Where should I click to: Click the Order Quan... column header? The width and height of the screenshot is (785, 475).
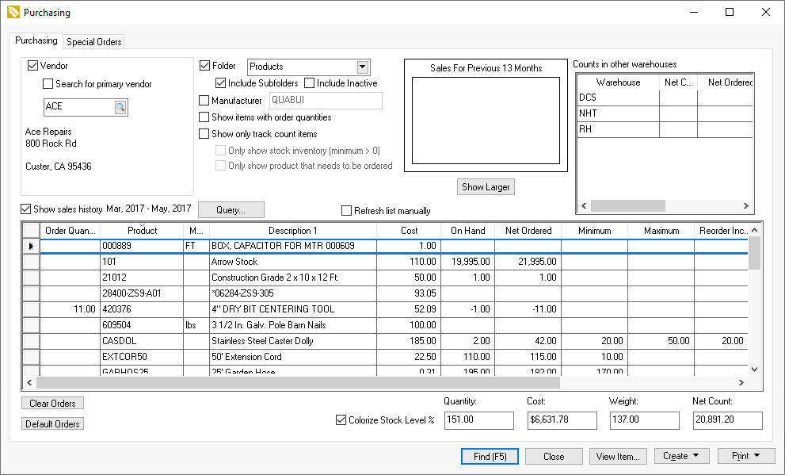[70, 231]
